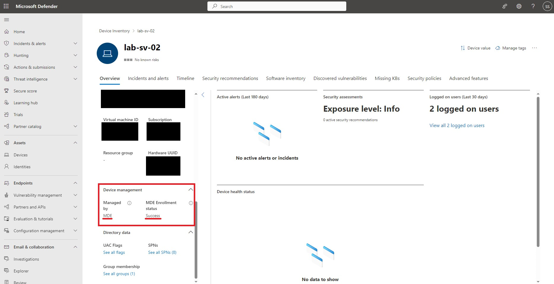Open the more options ellipsis menu
Screen dimensions: 554x284
click(534, 48)
